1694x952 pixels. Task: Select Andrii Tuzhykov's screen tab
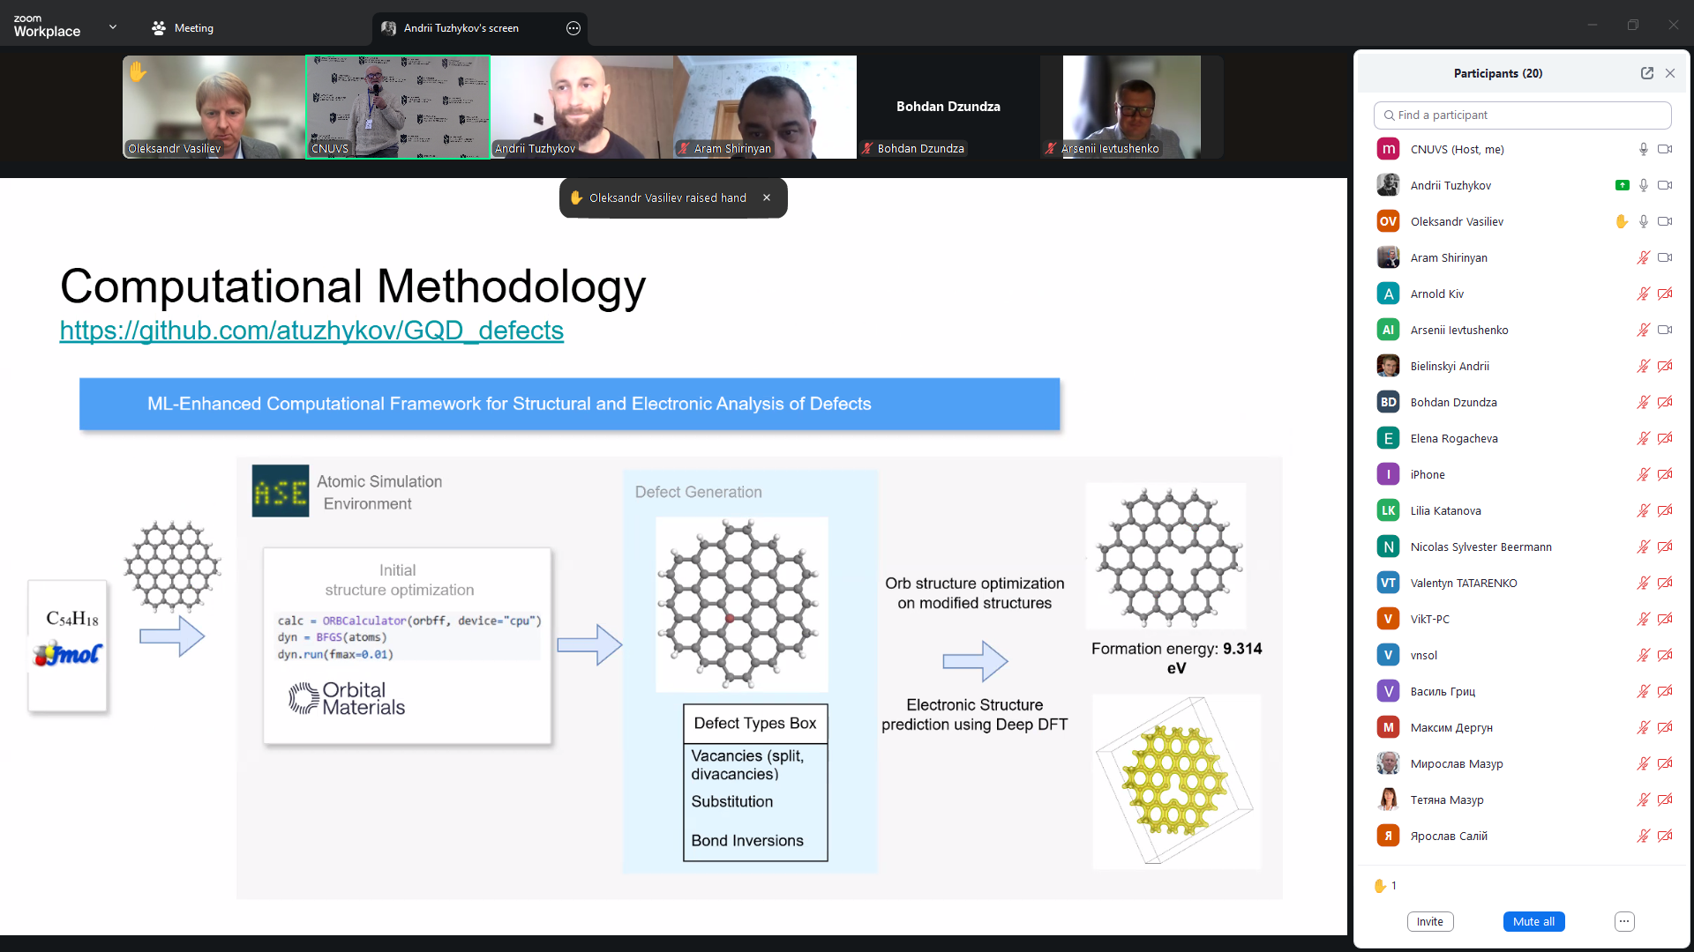tap(461, 28)
